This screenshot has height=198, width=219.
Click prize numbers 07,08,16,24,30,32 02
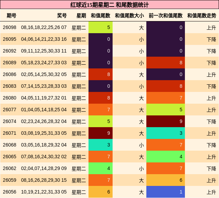(44, 157)
